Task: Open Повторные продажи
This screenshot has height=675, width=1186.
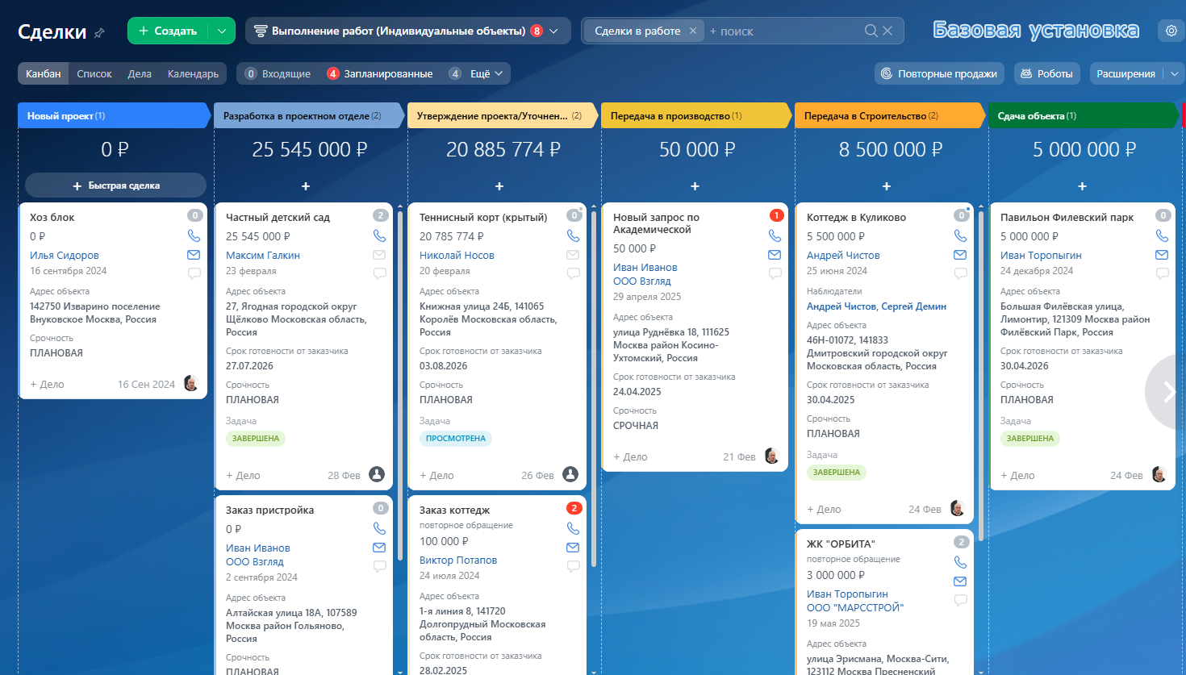Action: 939,73
